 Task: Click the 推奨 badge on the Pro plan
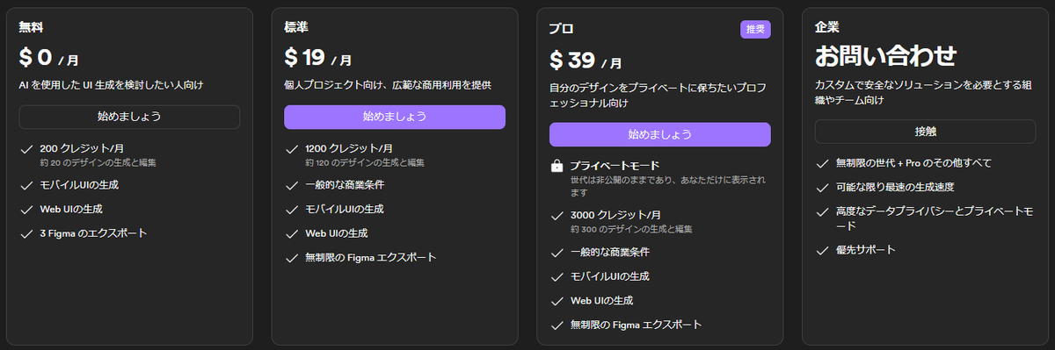click(755, 29)
